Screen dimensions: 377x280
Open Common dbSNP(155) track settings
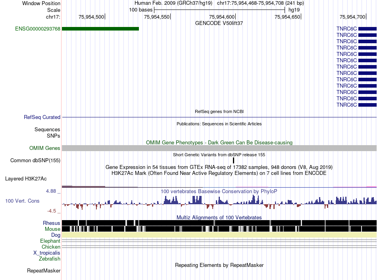click(35, 160)
